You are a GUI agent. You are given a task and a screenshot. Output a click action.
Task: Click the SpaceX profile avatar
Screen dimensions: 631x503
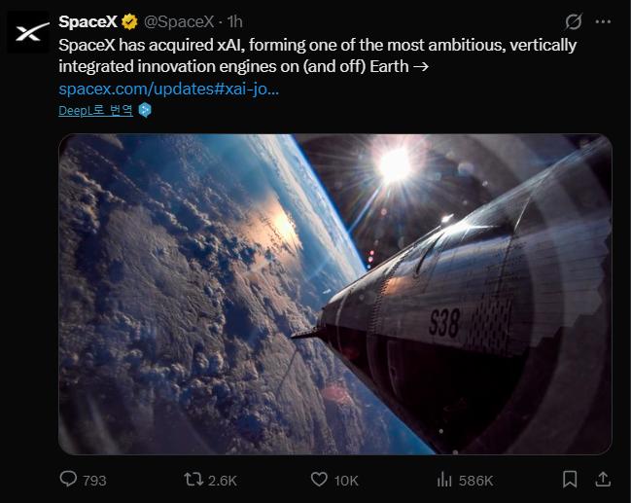30,31
